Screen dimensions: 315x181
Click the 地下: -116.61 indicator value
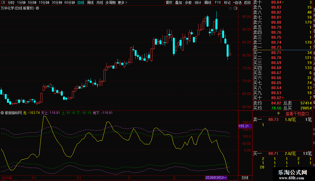point(103,113)
